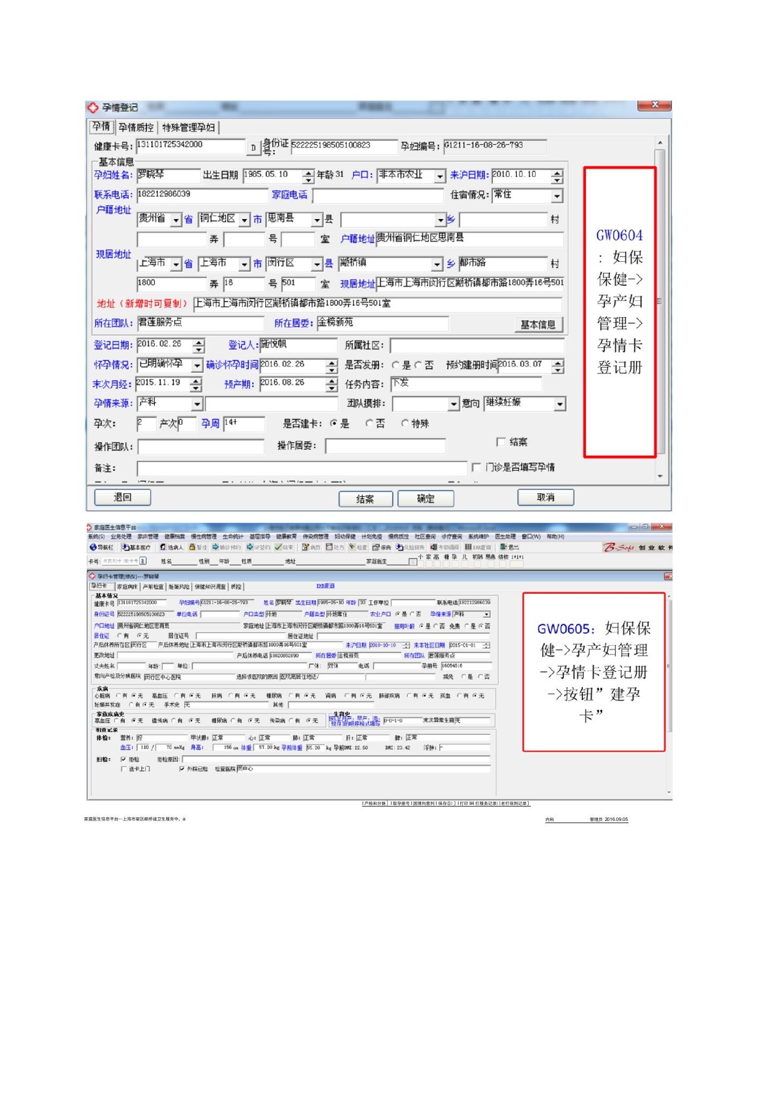
Task: Step the 登记日期 date spinner
Action: (x=199, y=345)
